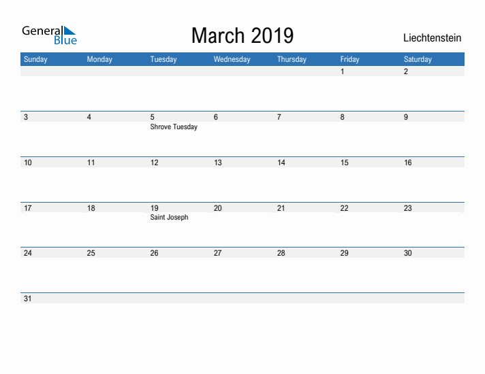Click the March 2019 title
485x374 pixels.
click(x=242, y=35)
